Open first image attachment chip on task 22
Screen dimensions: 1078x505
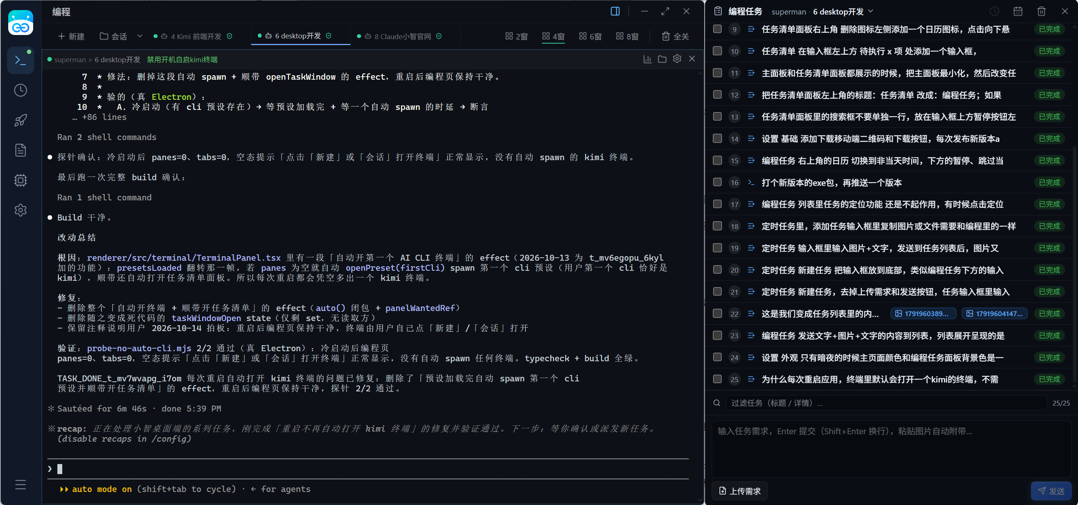point(923,314)
